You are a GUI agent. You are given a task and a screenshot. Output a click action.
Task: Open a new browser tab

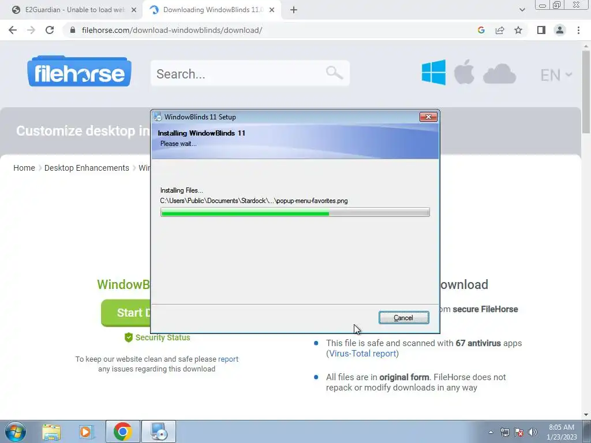pos(294,10)
